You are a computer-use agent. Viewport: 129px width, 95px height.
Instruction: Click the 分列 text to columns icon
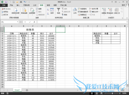click(x=75, y=11)
